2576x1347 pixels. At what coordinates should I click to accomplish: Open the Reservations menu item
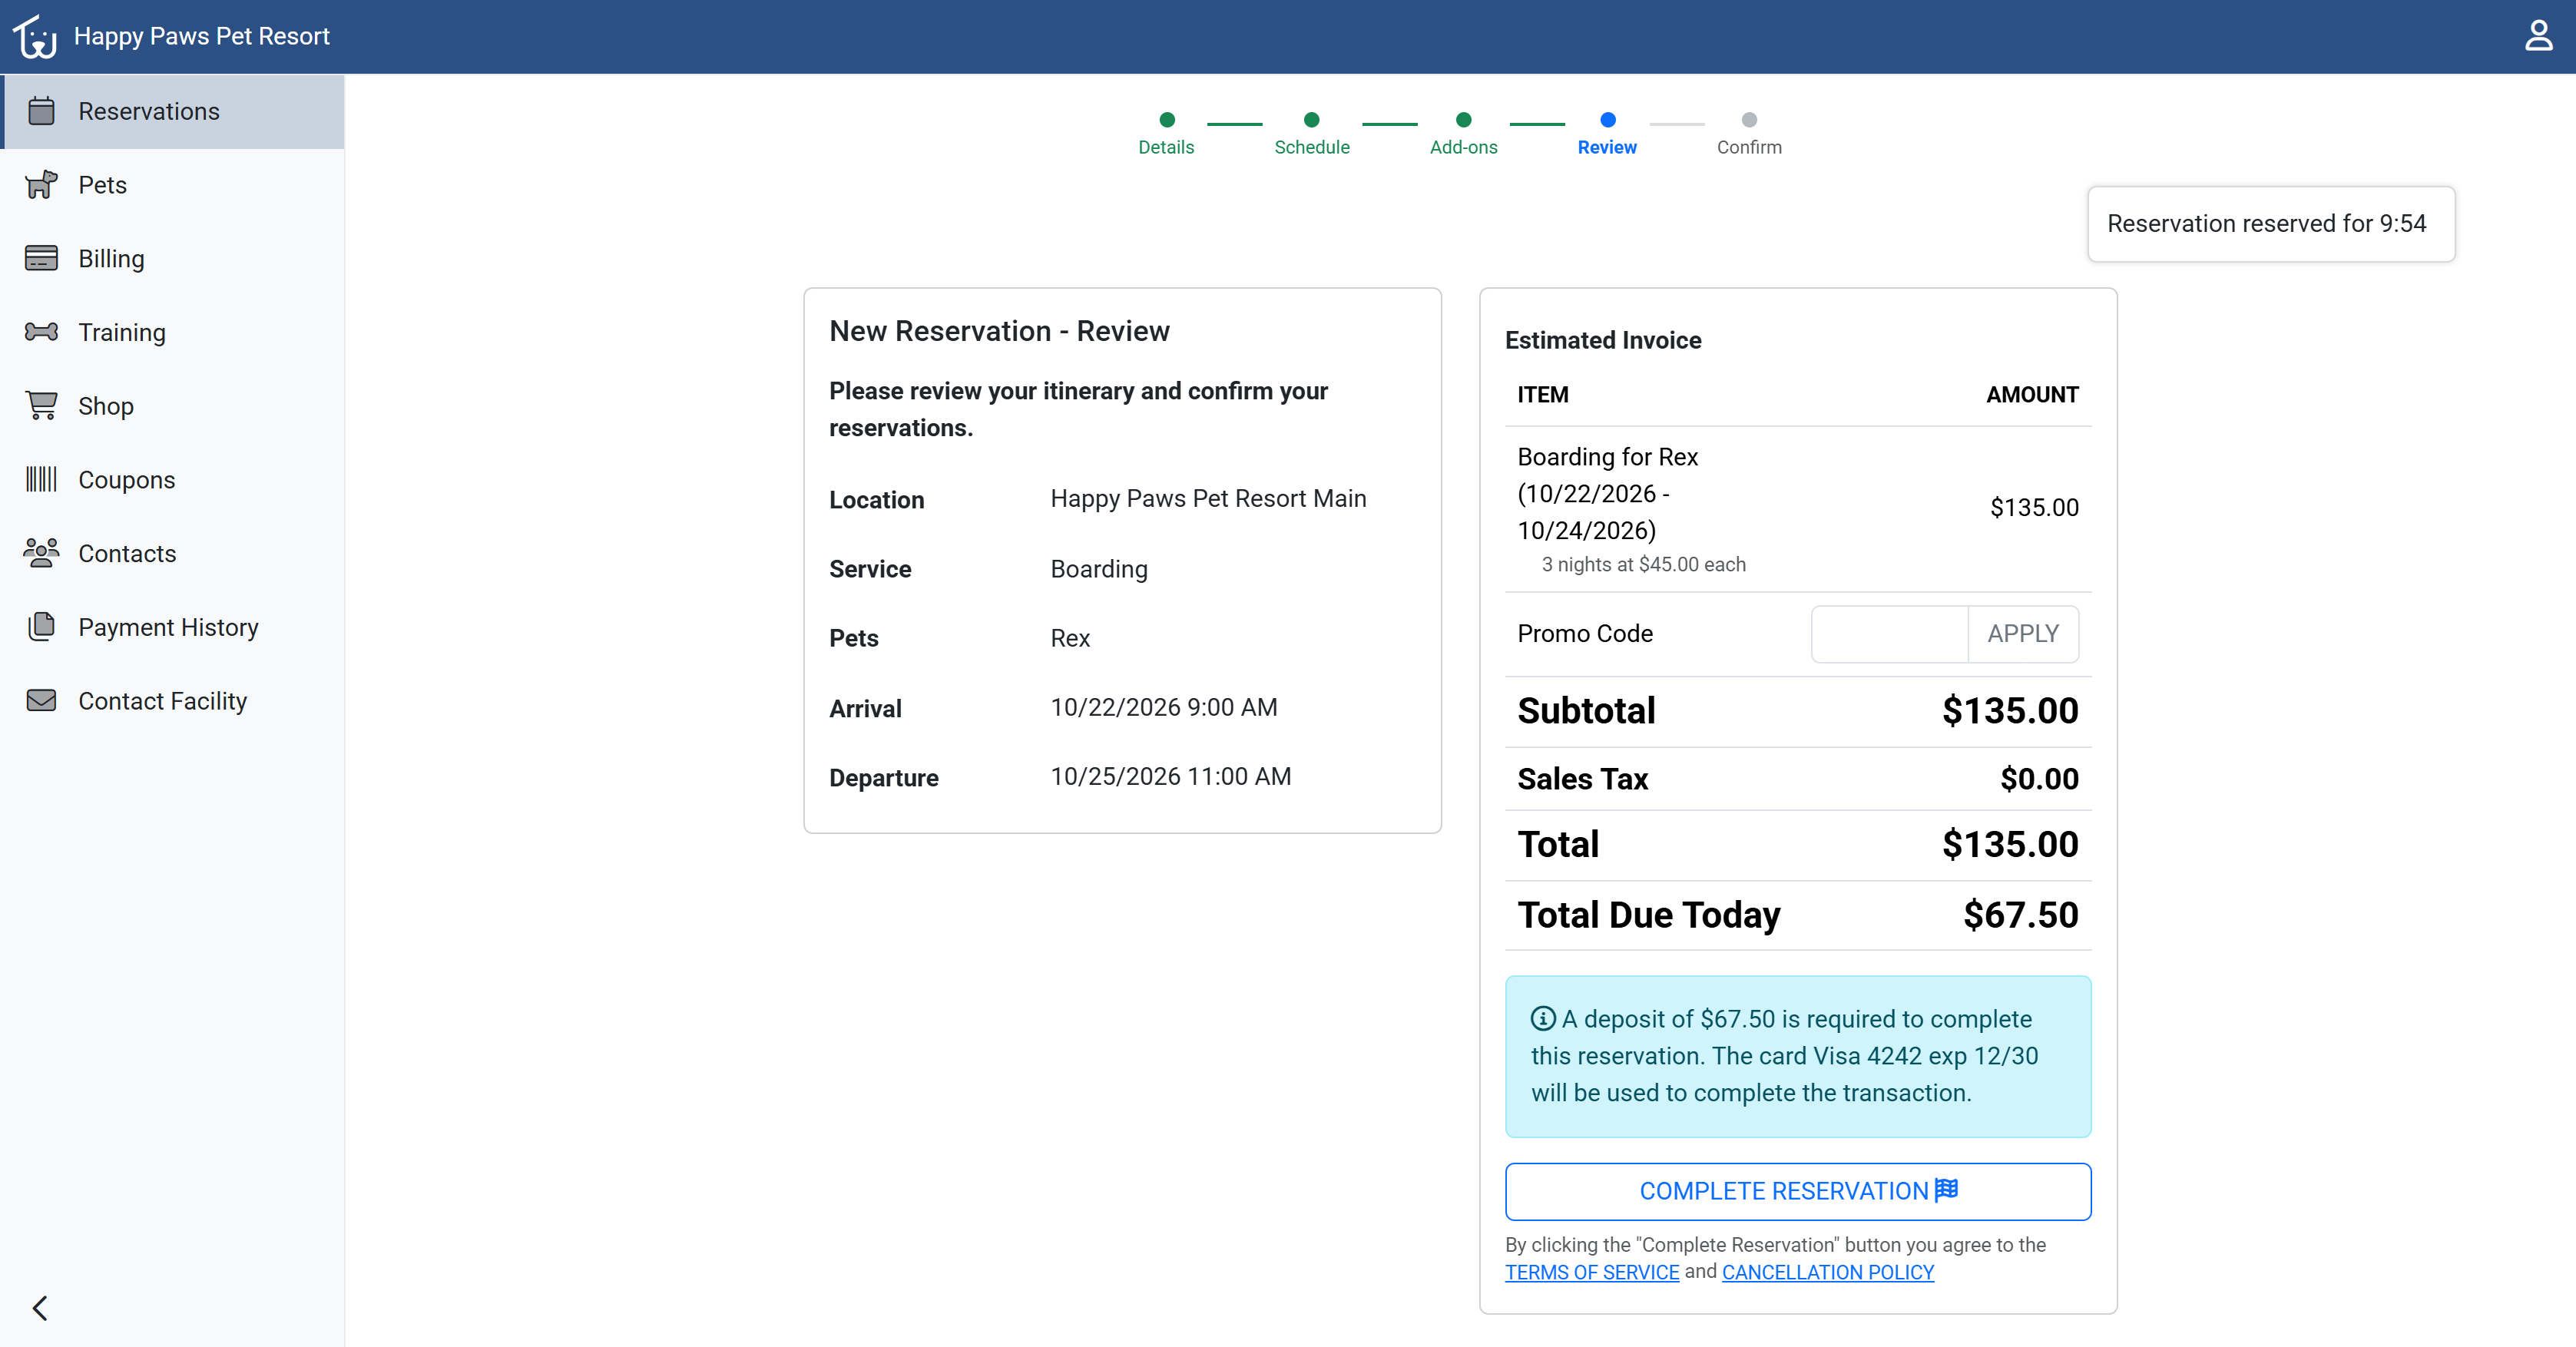173,111
